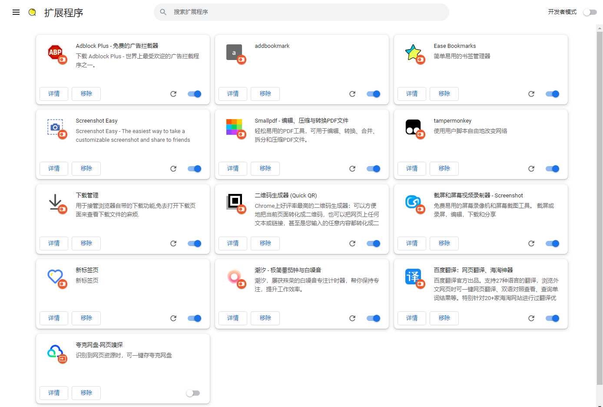Disable the 二维码生成器 toggle
The image size is (603, 407).
373,244
